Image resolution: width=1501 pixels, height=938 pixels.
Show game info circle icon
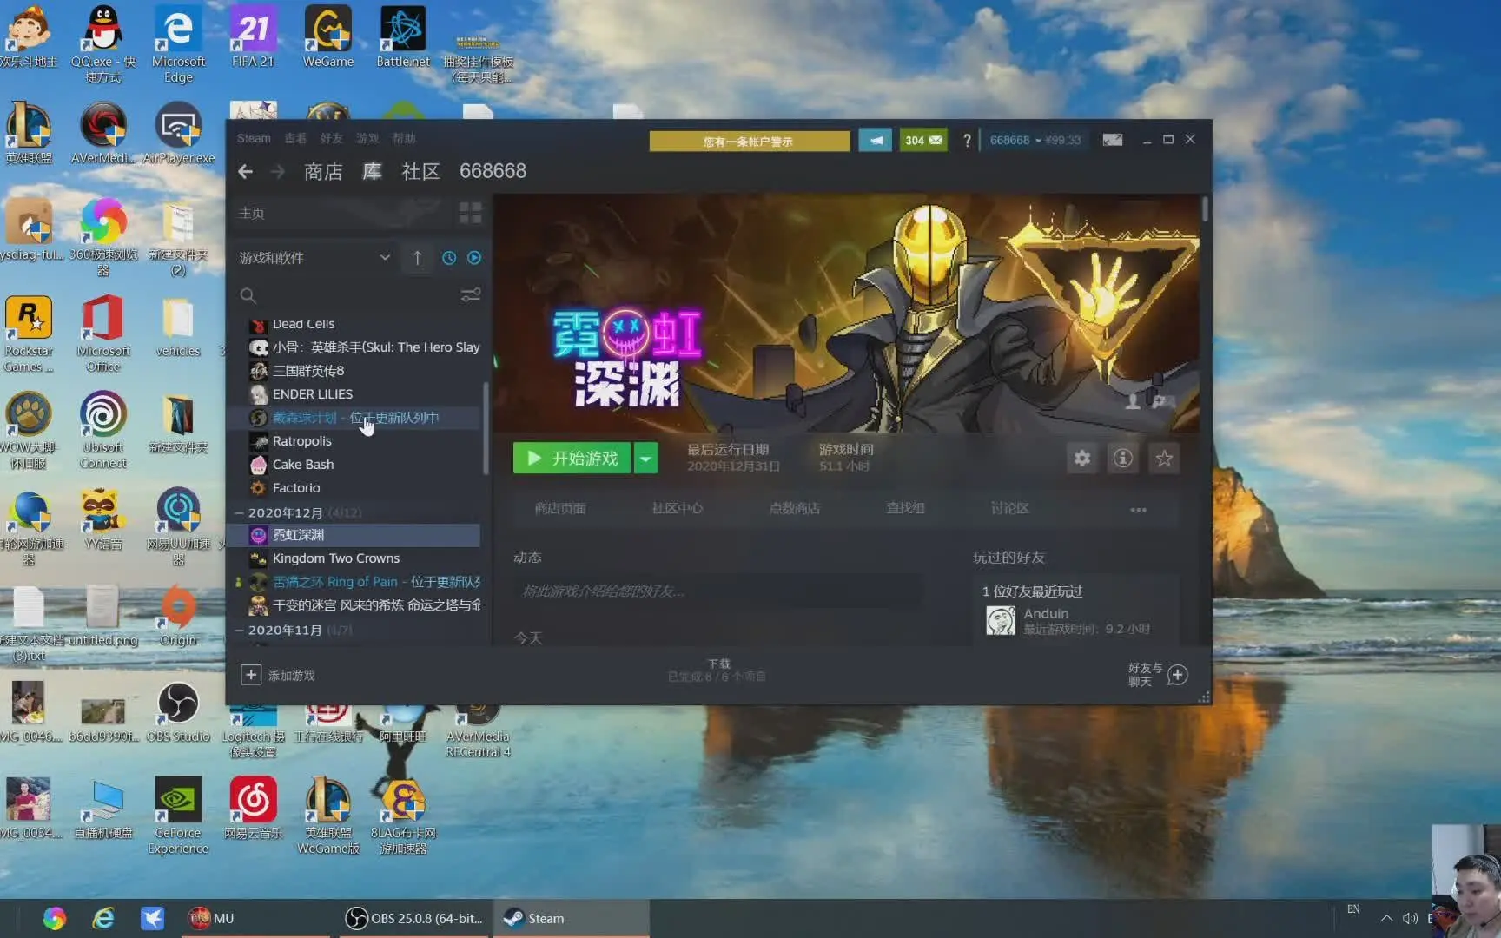[1123, 458]
